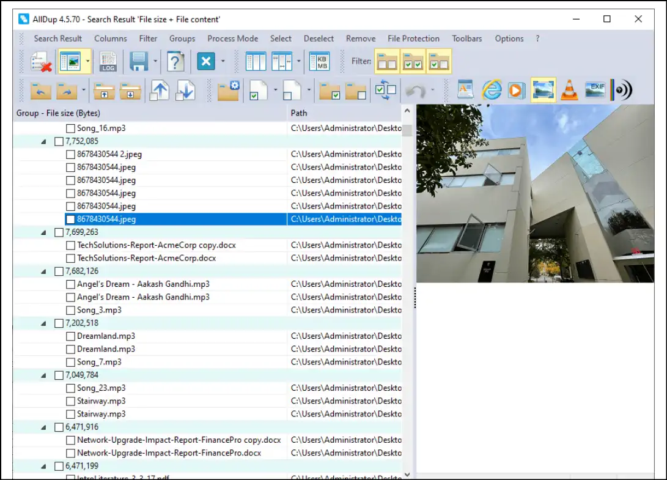Open the LOG file viewer icon

pyautogui.click(x=108, y=62)
